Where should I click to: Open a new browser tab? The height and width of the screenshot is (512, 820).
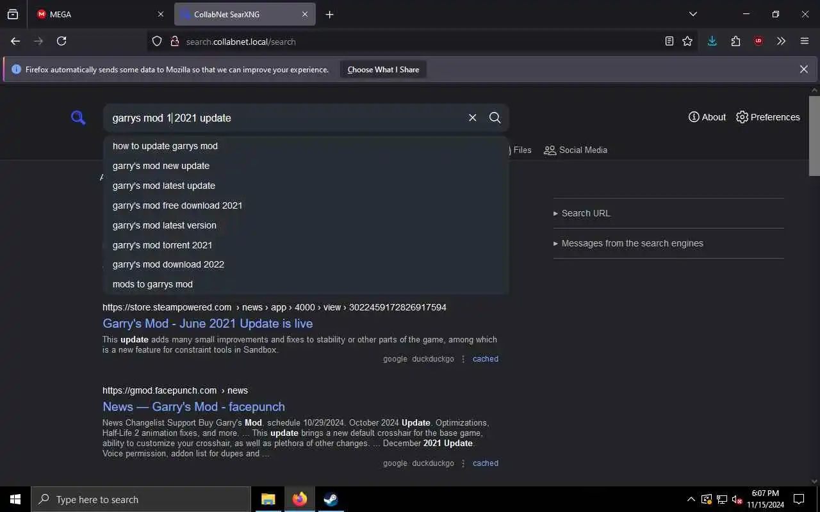329,14
